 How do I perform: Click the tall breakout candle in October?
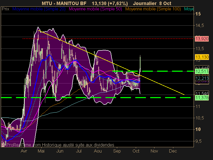click(140, 63)
